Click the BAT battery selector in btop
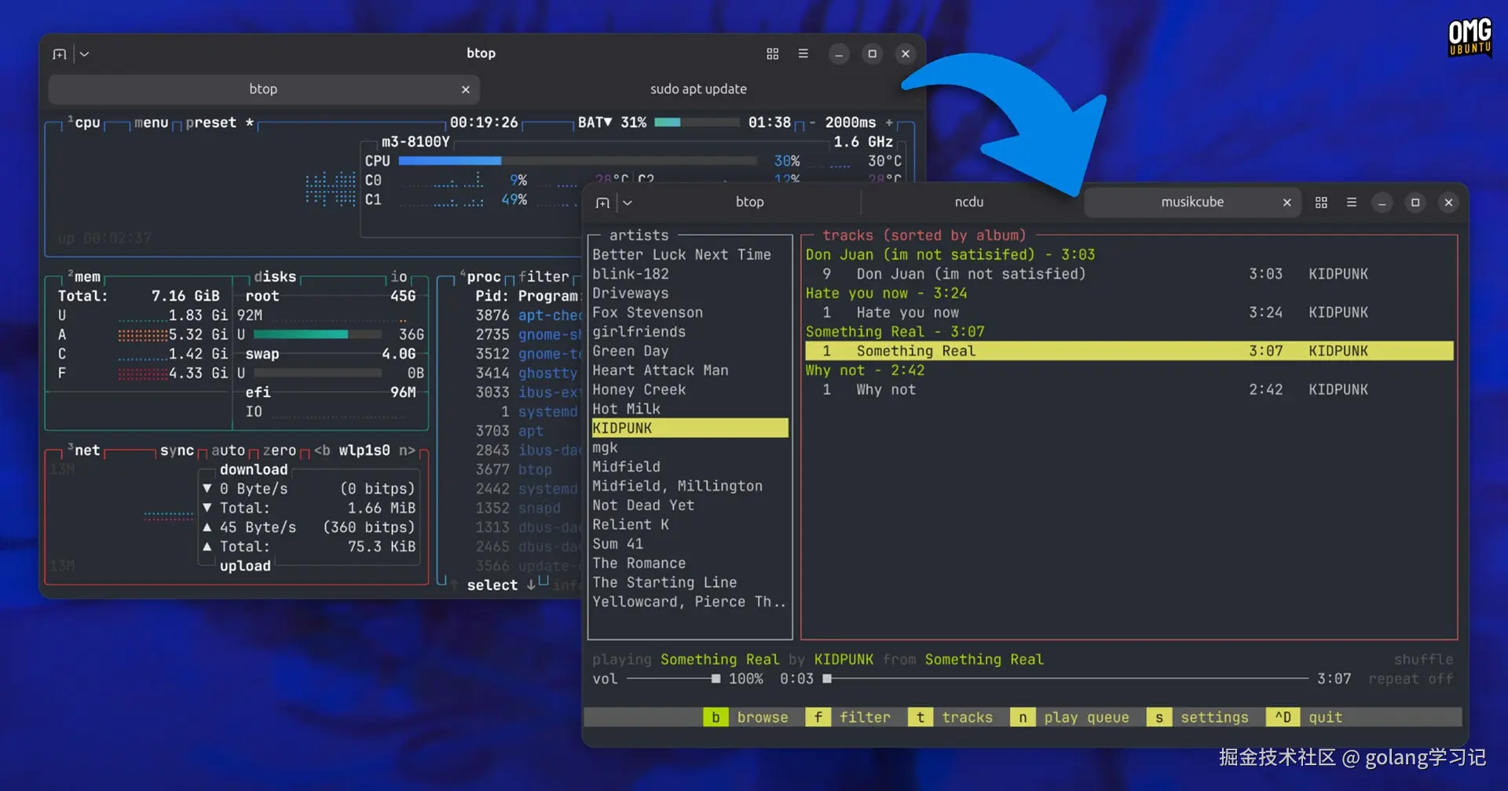The width and height of the screenshot is (1508, 791). click(x=595, y=123)
